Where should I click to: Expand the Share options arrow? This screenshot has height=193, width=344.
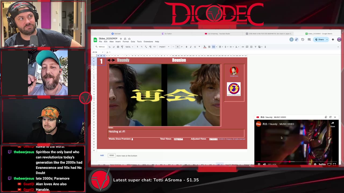coord(327,39)
